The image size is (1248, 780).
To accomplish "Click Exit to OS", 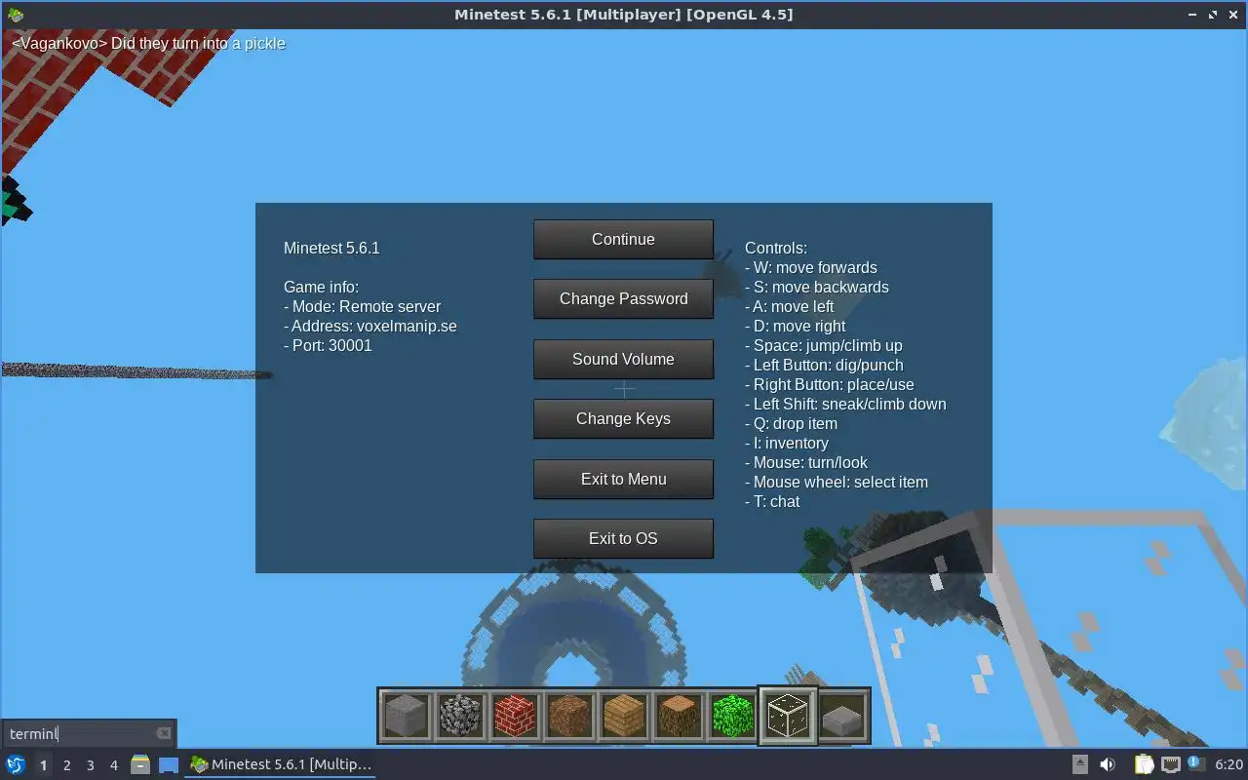I will click(623, 538).
